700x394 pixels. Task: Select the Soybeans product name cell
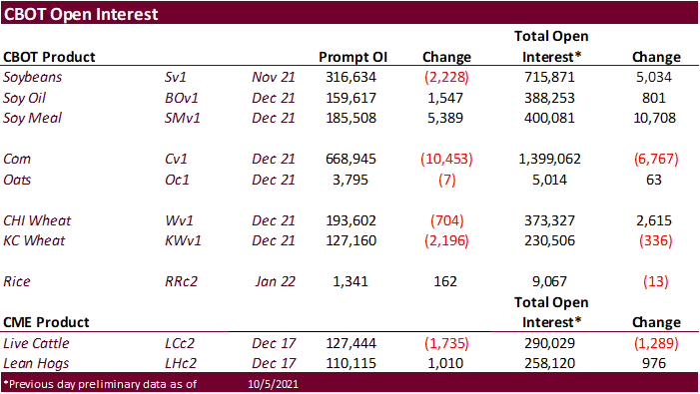coord(33,77)
